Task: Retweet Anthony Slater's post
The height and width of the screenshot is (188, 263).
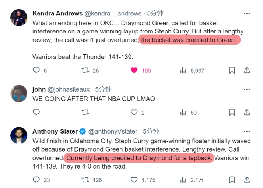Action: click(85, 180)
